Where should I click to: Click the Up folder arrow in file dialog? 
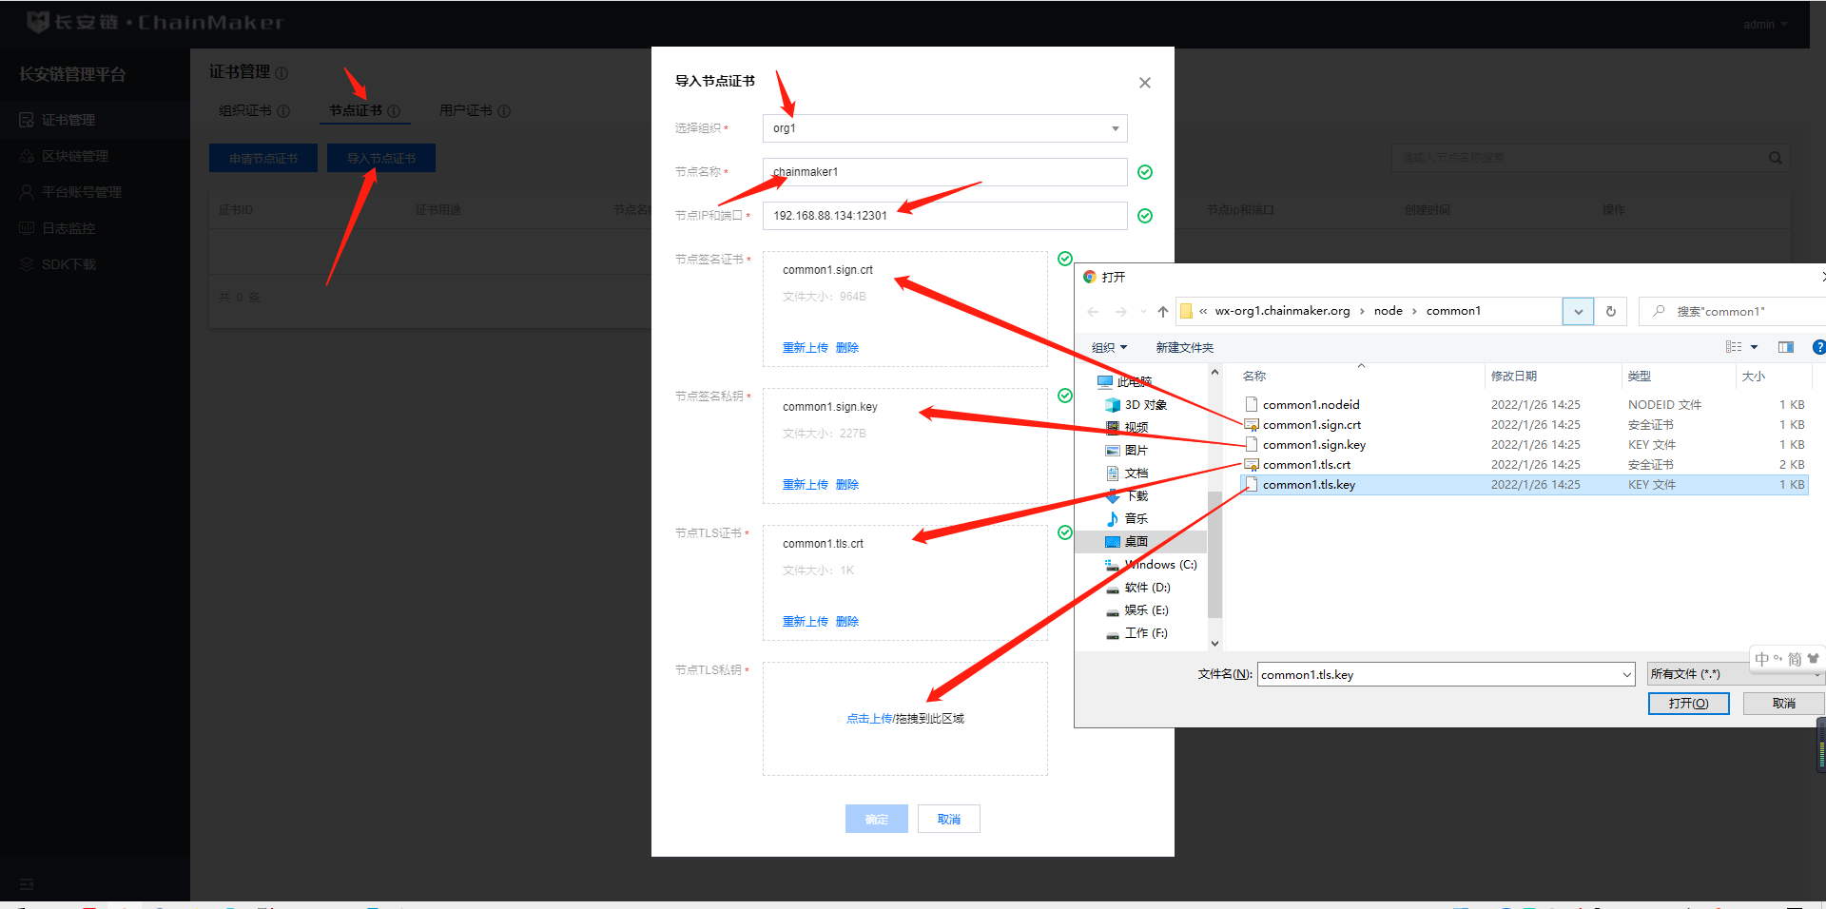pos(1163,312)
